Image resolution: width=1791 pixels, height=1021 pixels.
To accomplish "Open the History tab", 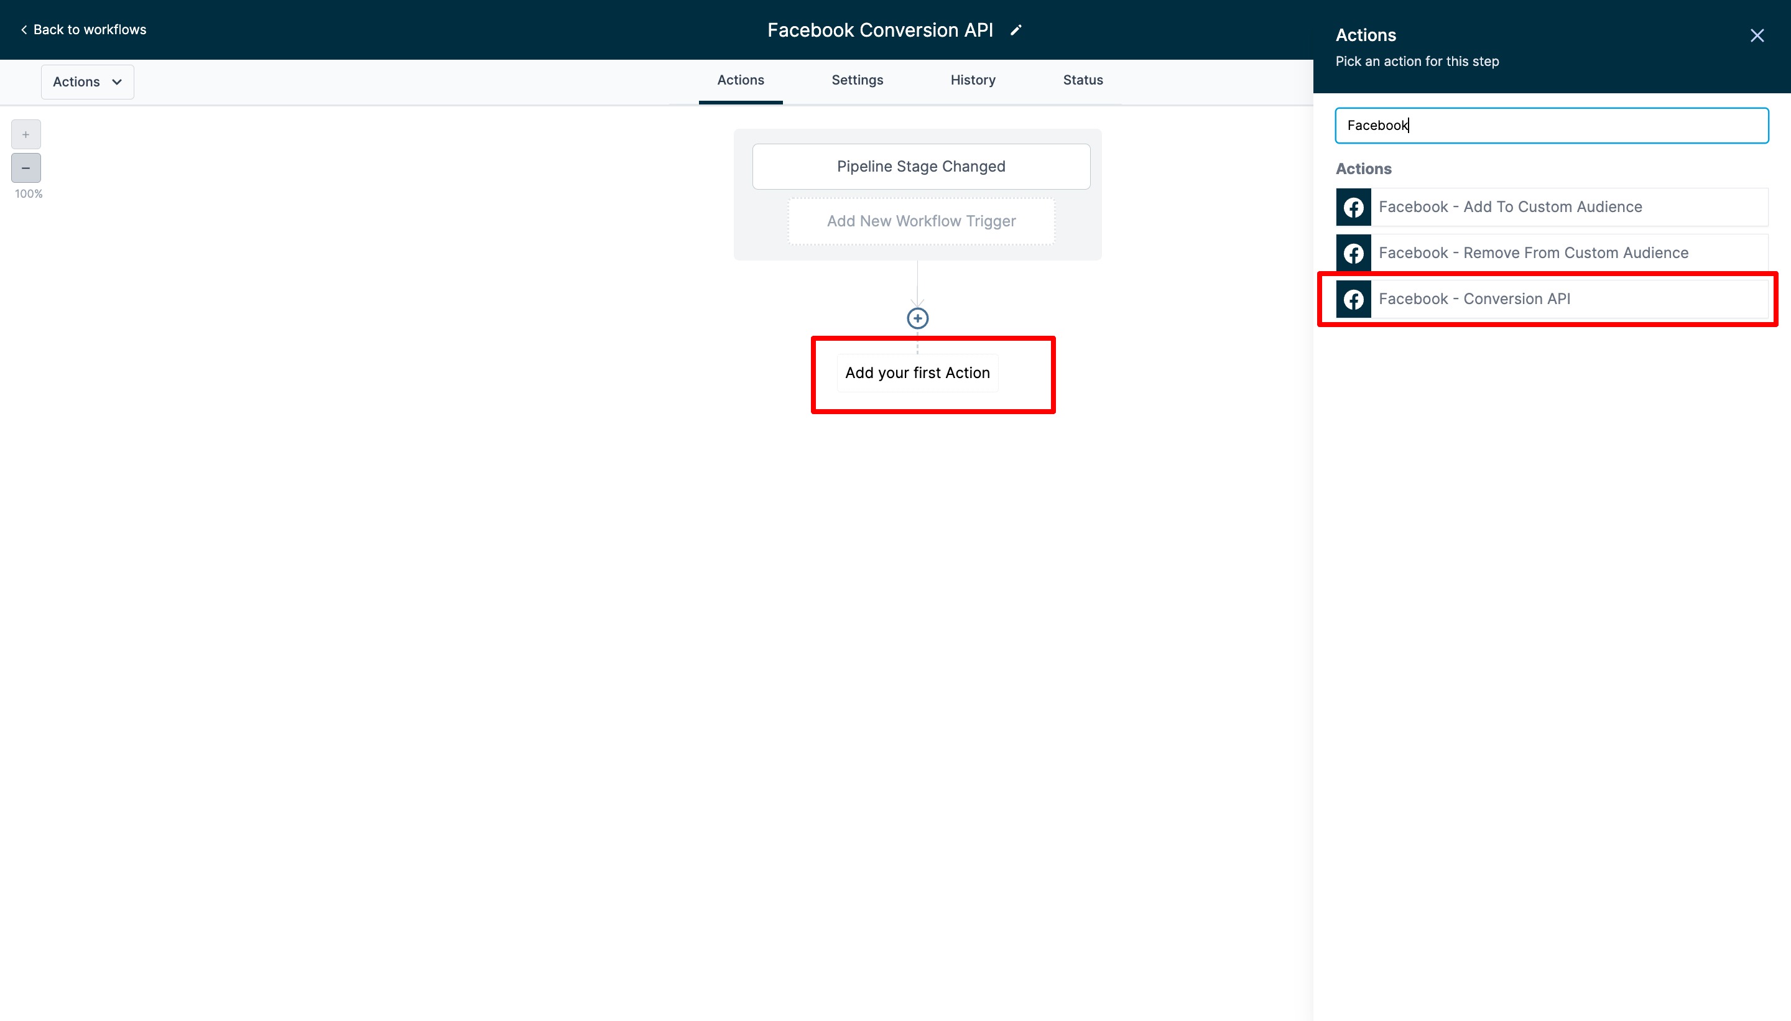I will tap(973, 80).
